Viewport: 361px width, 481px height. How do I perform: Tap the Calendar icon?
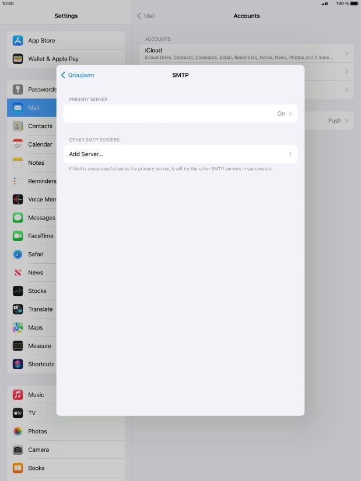click(x=17, y=144)
